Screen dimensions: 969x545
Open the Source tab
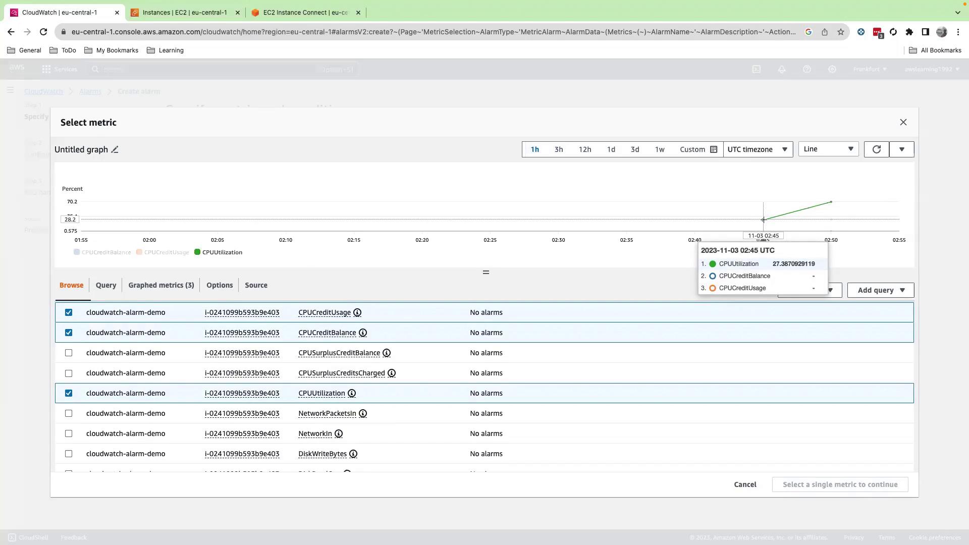click(256, 286)
